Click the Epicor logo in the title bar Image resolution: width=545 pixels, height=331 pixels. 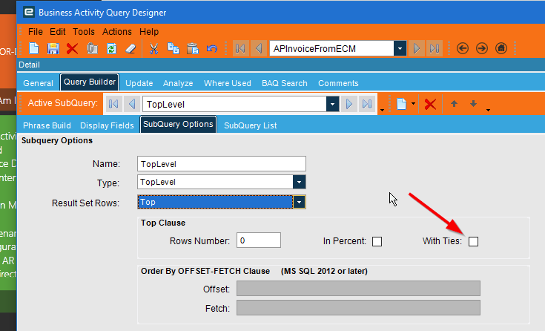[29, 12]
